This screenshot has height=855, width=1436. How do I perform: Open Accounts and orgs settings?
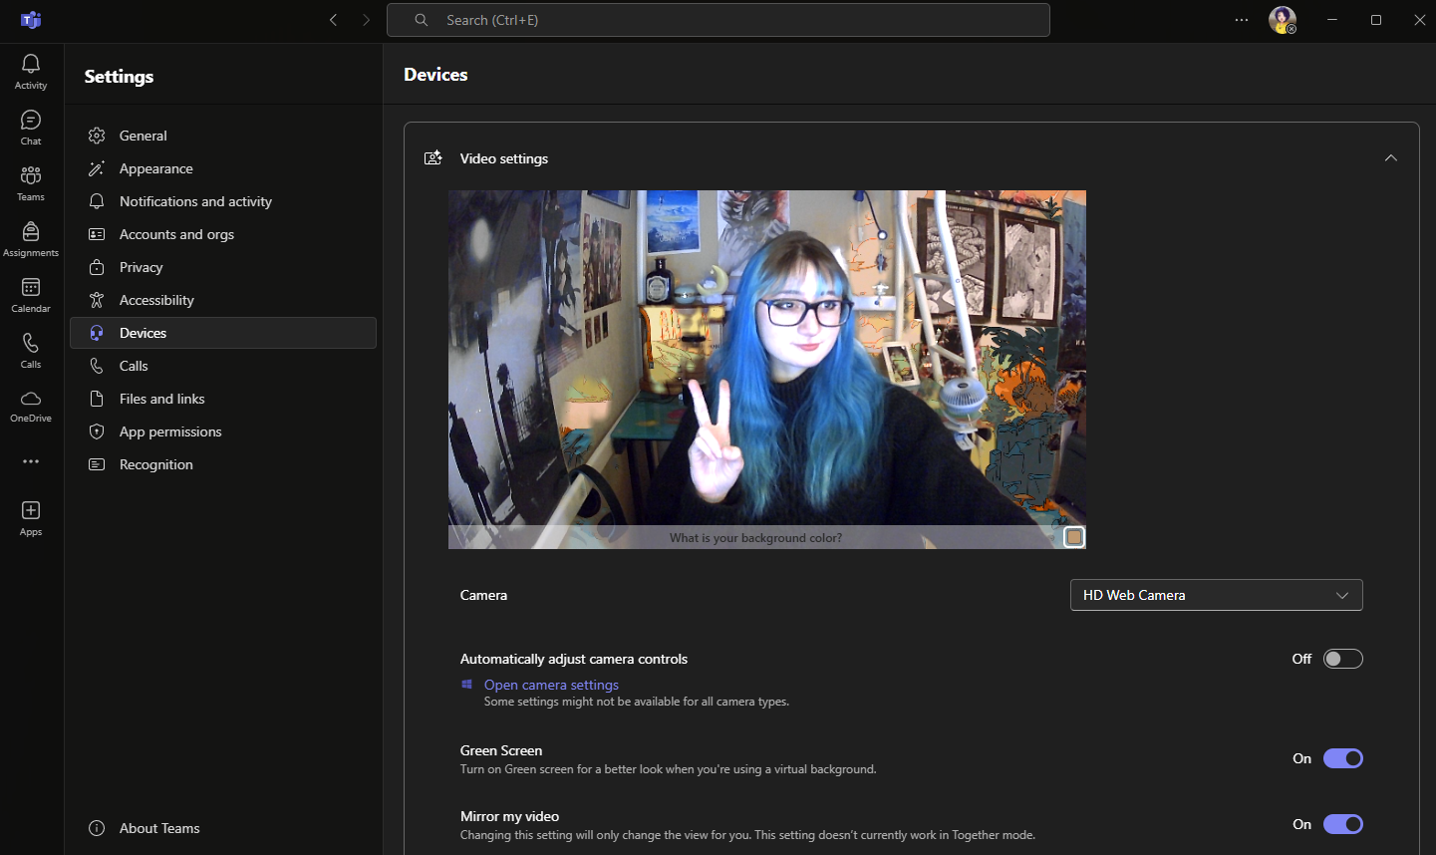(x=223, y=234)
